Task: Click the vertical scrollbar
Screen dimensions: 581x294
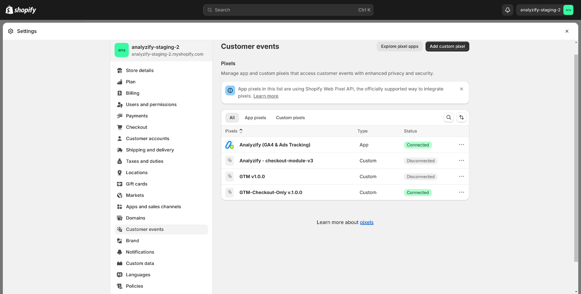Action: click(x=576, y=158)
